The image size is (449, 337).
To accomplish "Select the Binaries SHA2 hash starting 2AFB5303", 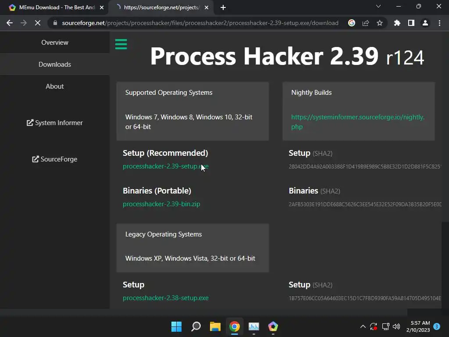I will (x=365, y=204).
